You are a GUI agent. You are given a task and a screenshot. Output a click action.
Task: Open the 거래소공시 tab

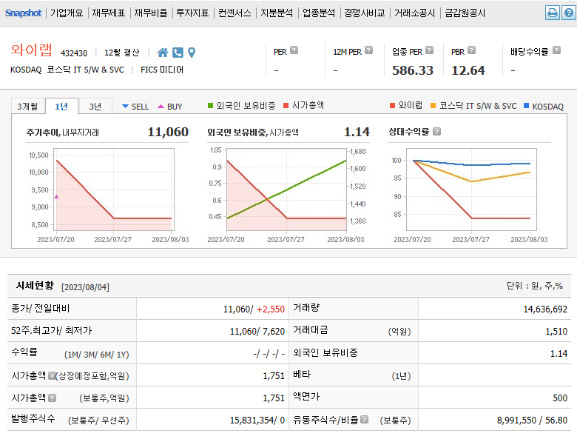pyautogui.click(x=415, y=13)
